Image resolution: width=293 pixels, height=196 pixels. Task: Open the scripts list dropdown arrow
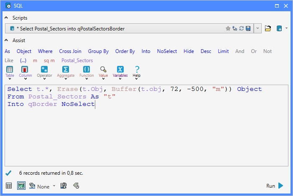tap(258, 28)
